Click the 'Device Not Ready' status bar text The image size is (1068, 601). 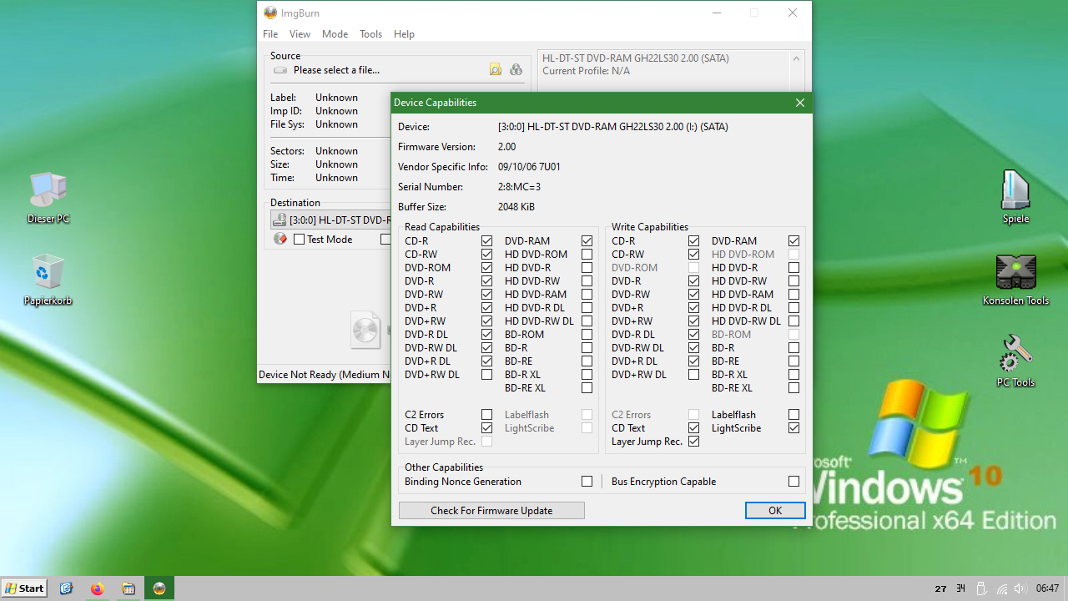pos(325,375)
